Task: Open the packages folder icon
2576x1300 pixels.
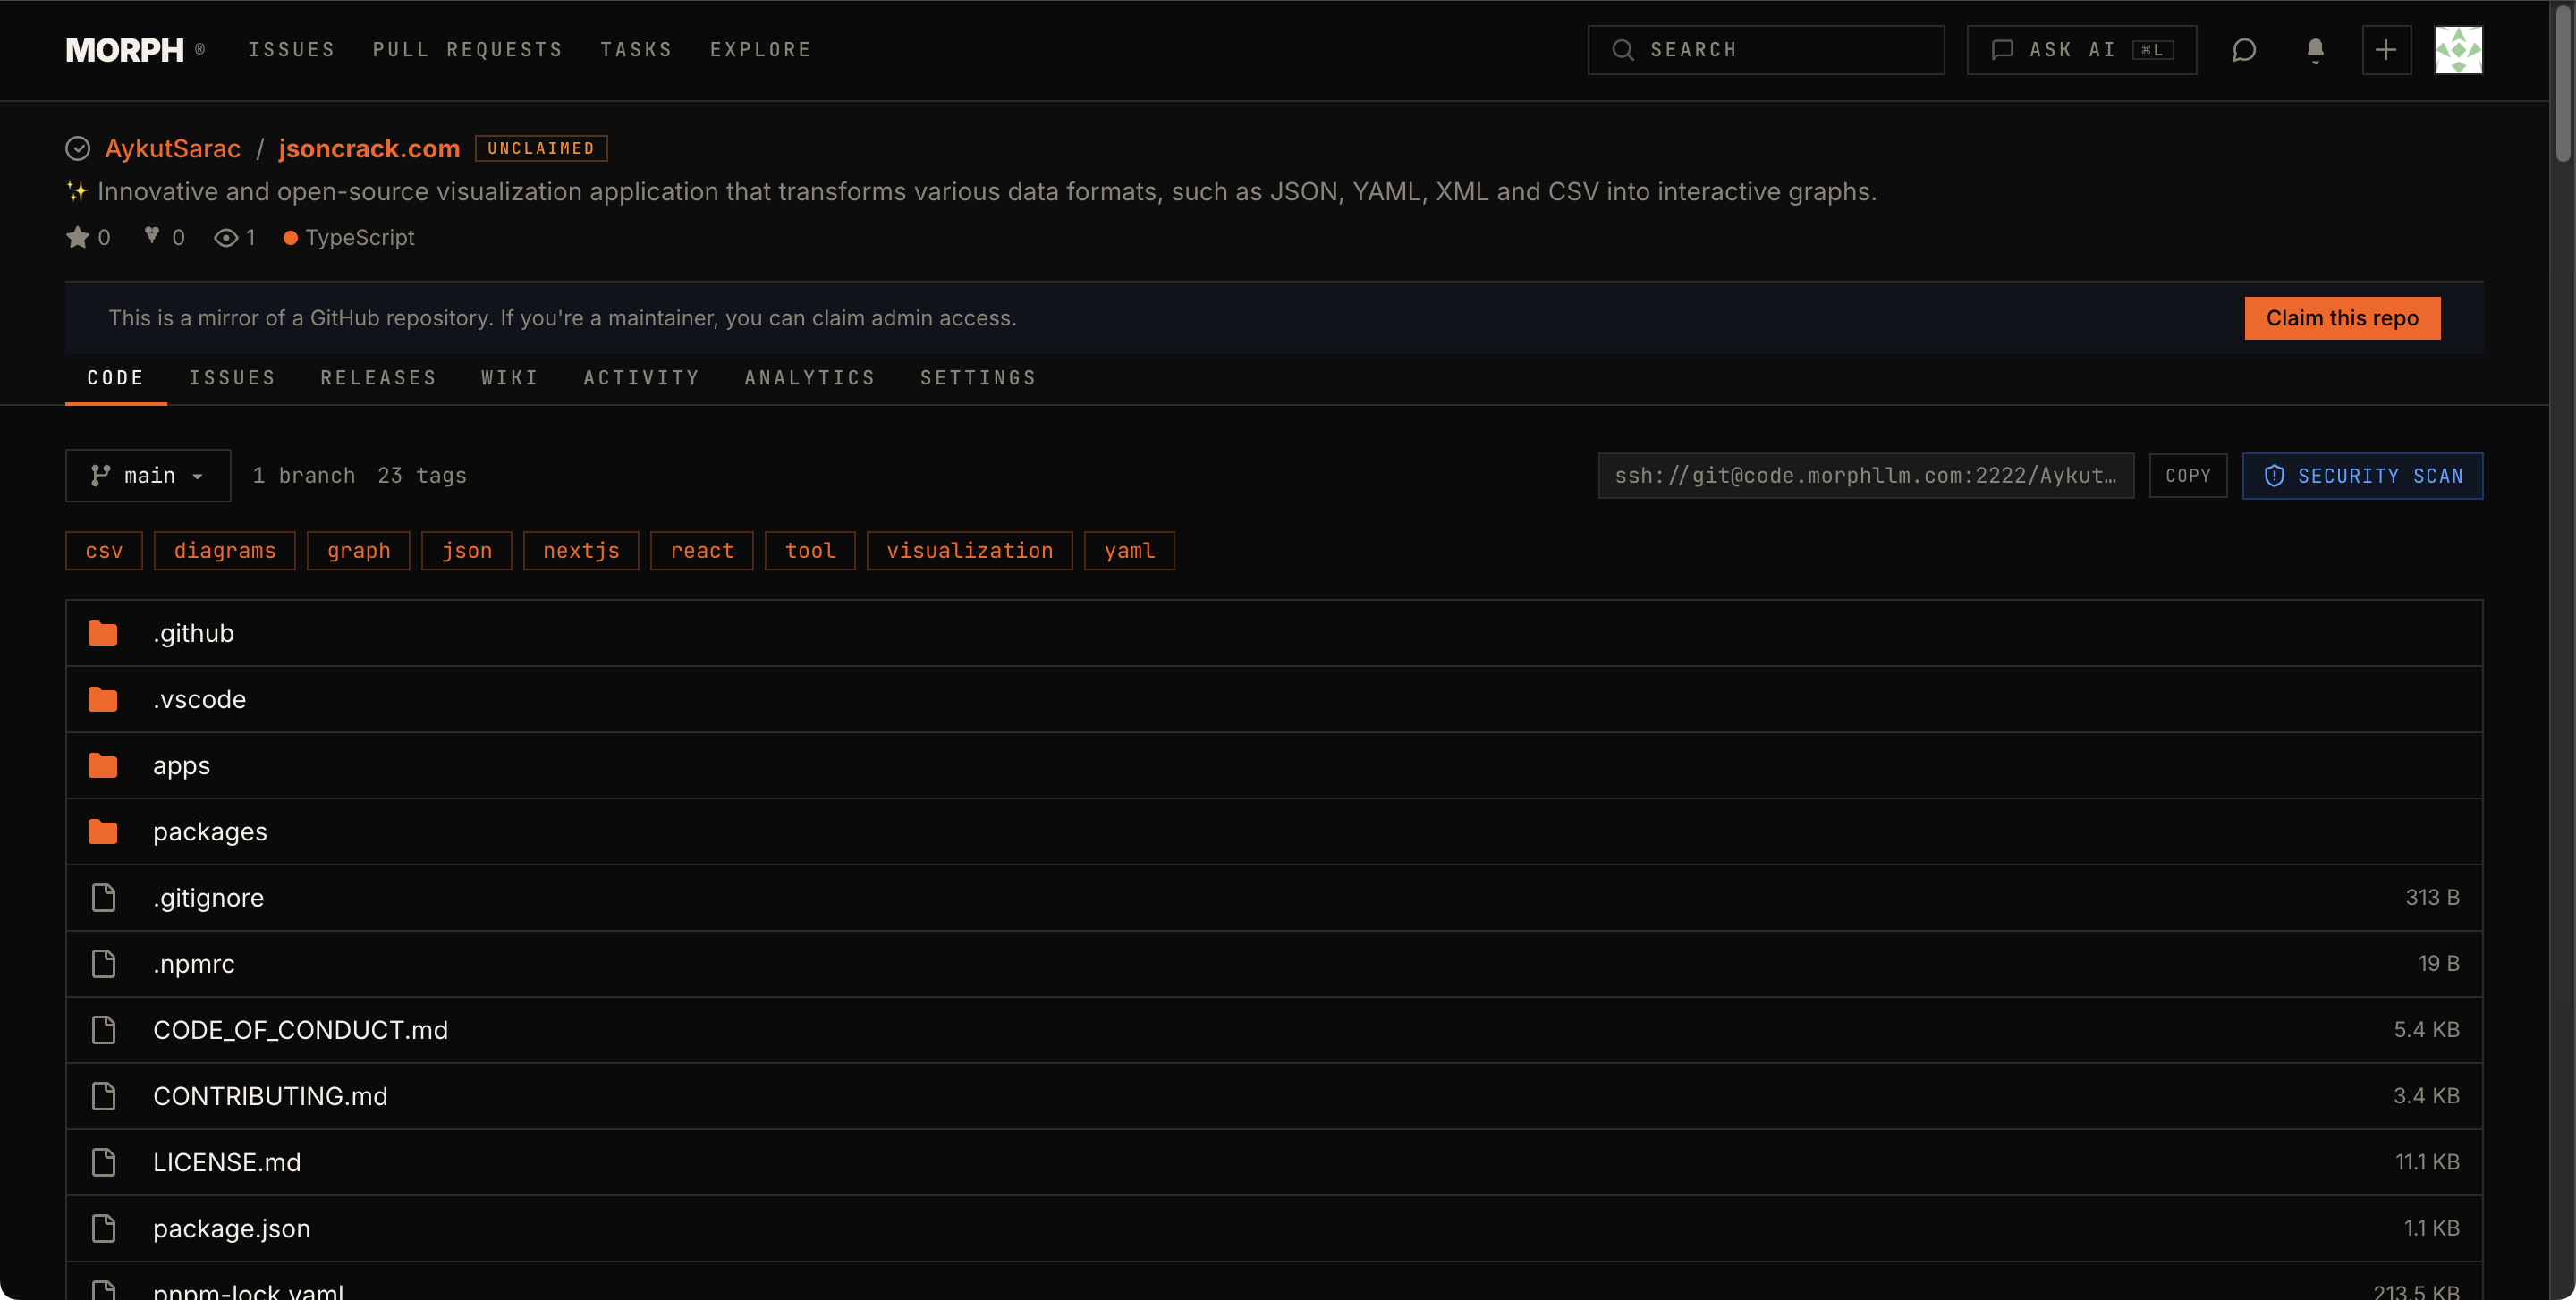Action: point(103,831)
